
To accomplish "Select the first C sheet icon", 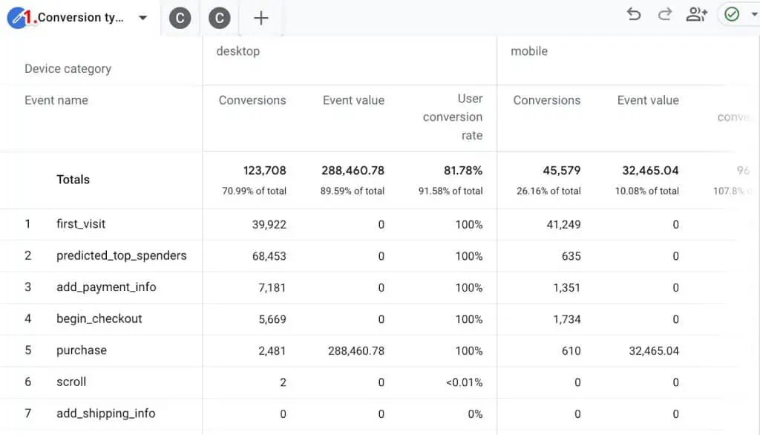I will 179,17.
